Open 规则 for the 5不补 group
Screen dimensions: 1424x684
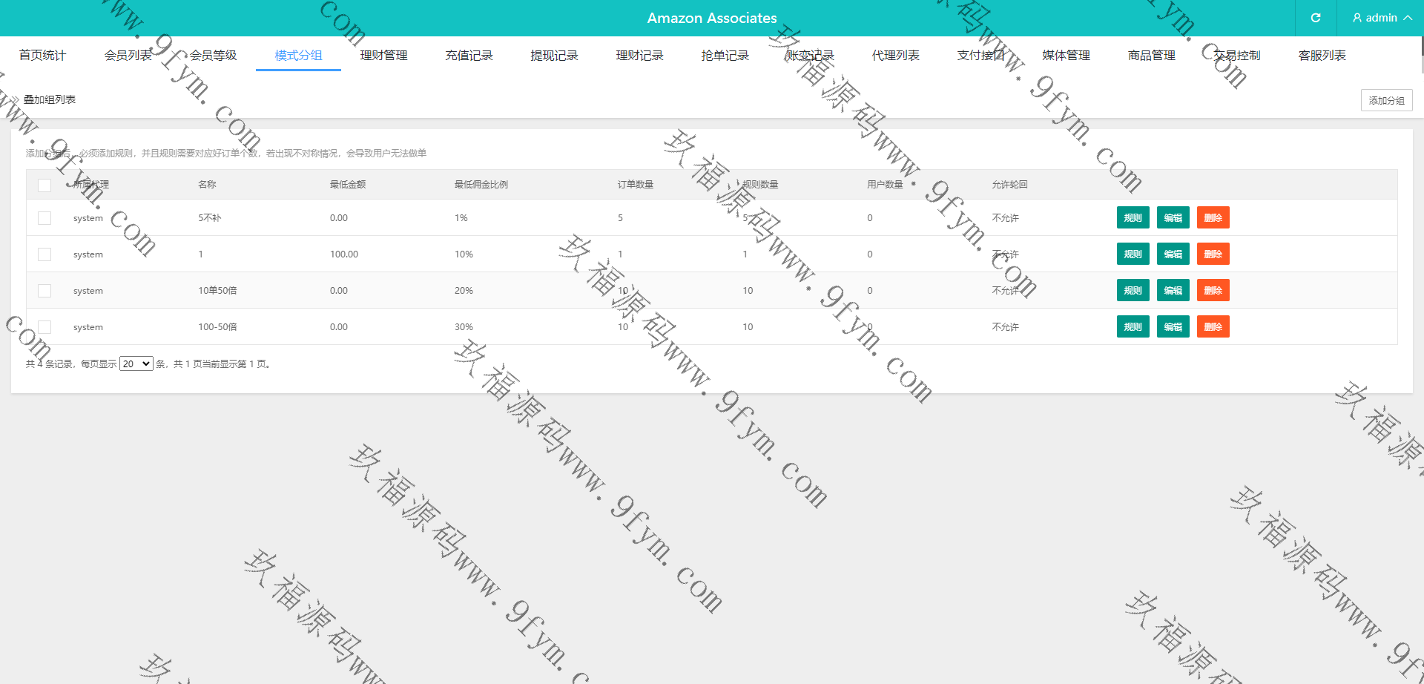(1133, 217)
